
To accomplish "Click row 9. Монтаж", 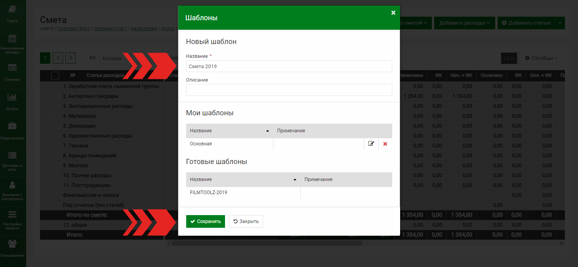I will point(76,165).
